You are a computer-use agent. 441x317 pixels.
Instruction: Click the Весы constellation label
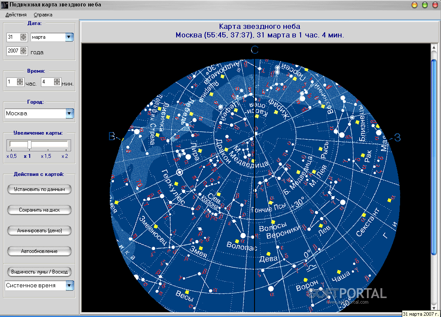[x=184, y=296]
